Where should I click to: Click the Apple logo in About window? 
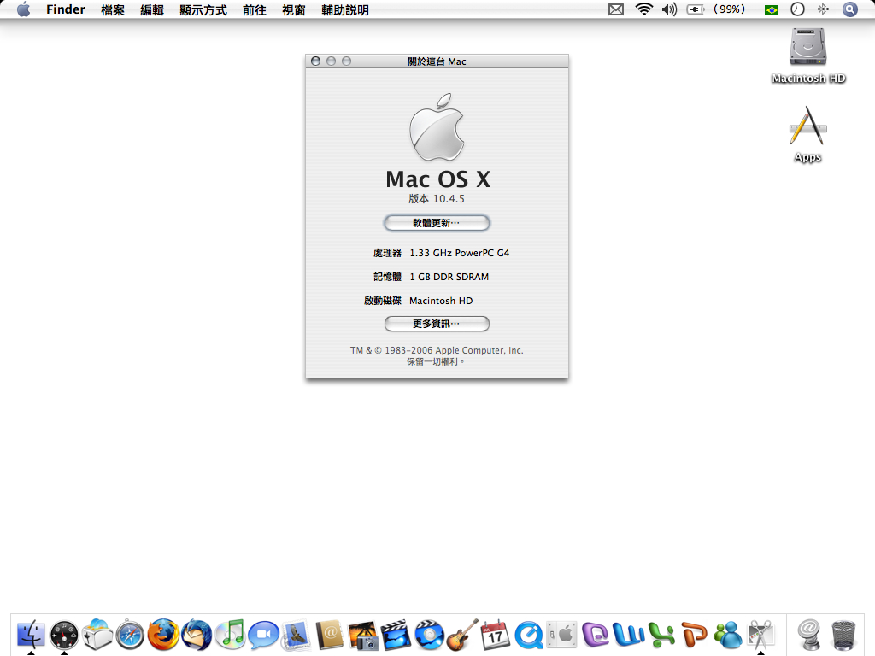pos(437,127)
